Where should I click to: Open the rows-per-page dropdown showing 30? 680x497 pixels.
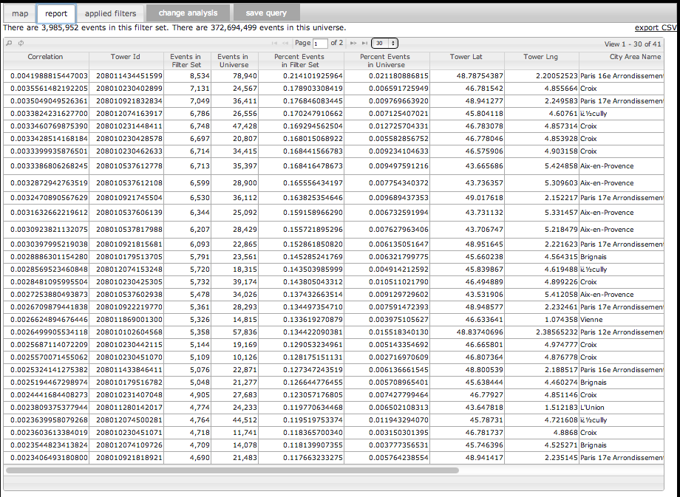click(384, 44)
